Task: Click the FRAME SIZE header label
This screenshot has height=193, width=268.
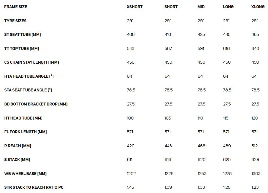Action: click(x=16, y=7)
